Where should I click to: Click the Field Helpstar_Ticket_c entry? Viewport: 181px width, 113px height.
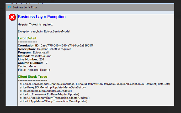[x=34, y=70]
